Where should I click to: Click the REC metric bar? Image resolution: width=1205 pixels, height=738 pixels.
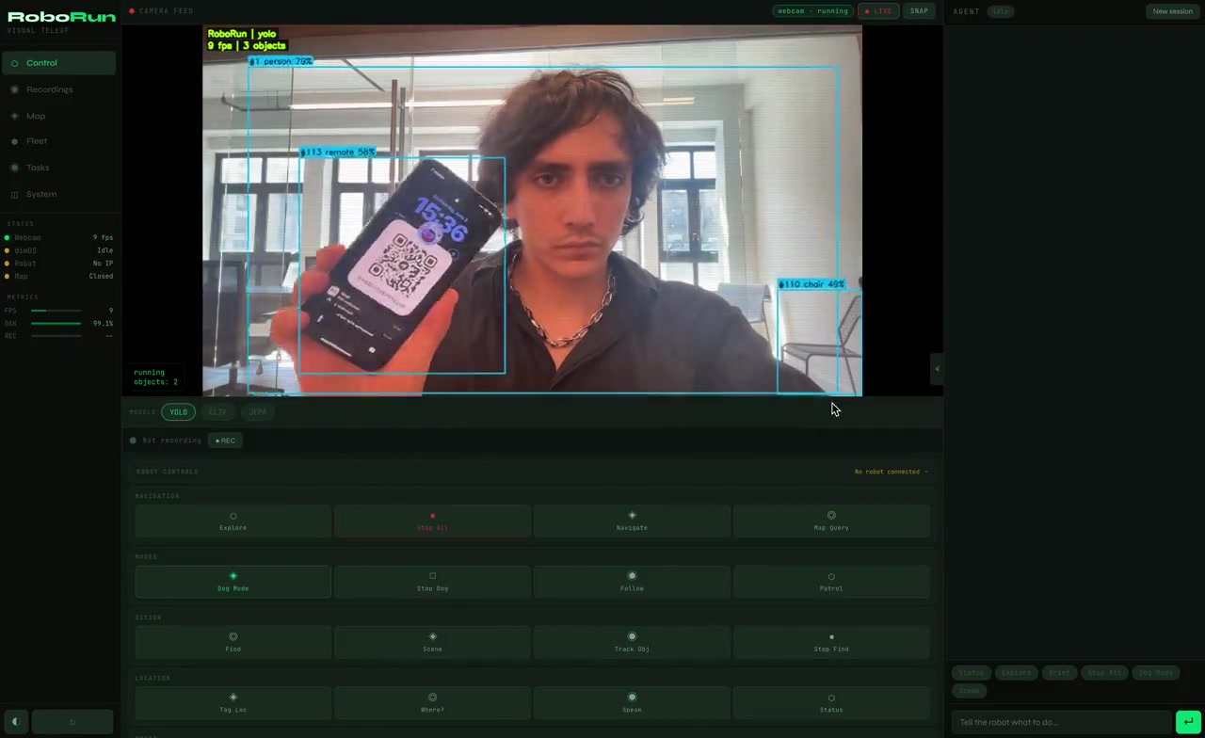tap(56, 336)
